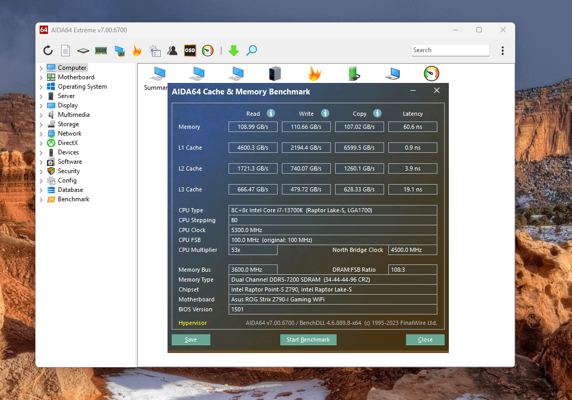Select Software in the sidebar tree
572x400 pixels.
click(x=70, y=162)
